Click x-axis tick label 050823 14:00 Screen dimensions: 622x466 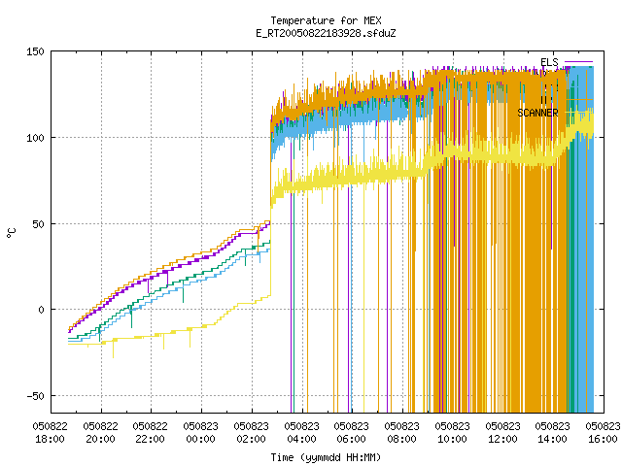coord(553,433)
